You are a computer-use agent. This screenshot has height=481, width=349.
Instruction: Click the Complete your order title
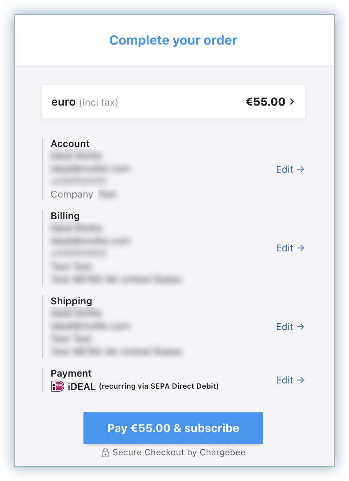point(173,40)
